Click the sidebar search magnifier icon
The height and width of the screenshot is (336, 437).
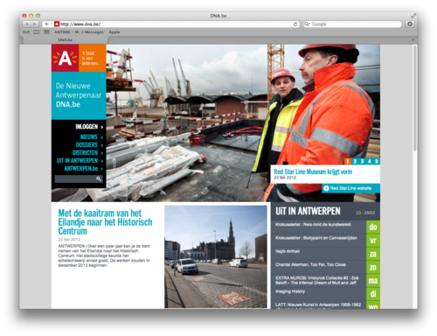(99, 178)
